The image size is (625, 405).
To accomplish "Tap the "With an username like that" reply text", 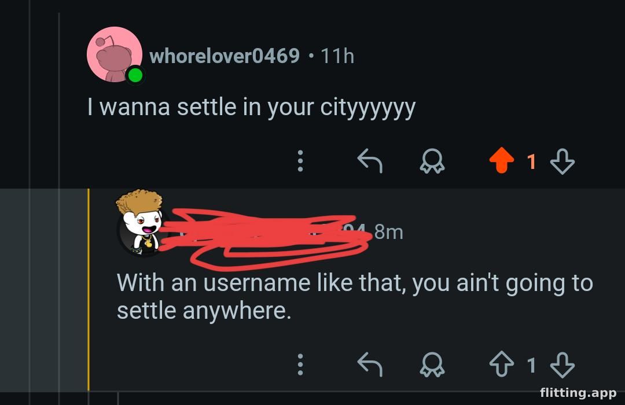I will [354, 297].
